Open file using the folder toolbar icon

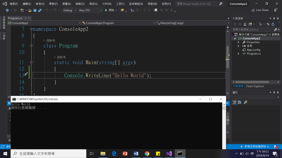coord(30,10)
